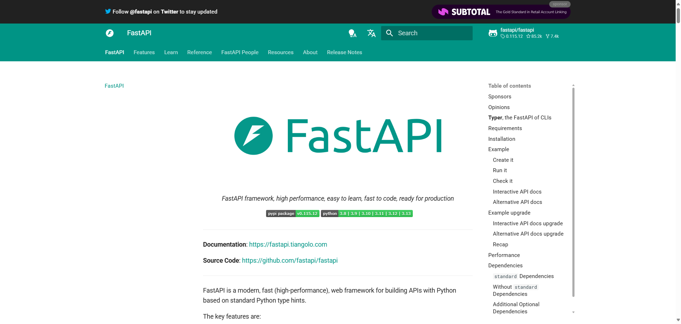681x324 pixels.
Task: Go to Create it subsection
Action: [x=503, y=160]
